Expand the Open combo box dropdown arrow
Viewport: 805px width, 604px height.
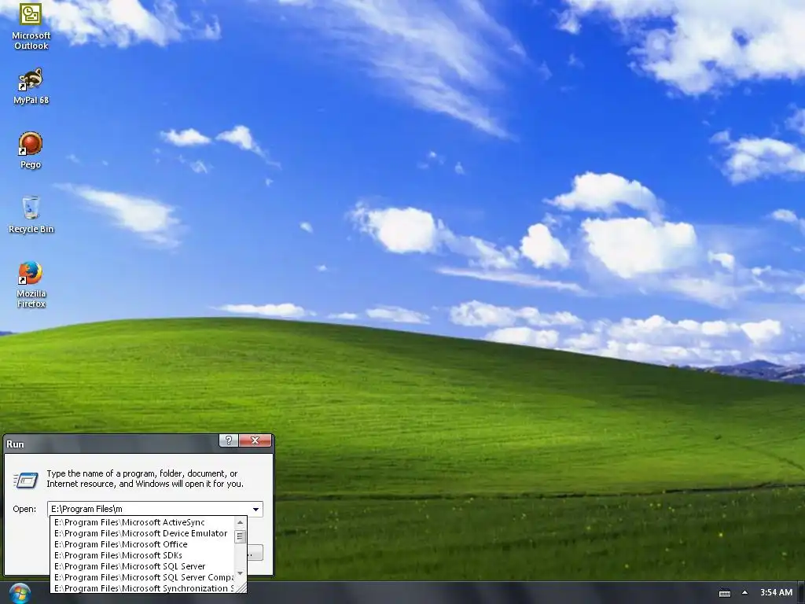point(255,509)
